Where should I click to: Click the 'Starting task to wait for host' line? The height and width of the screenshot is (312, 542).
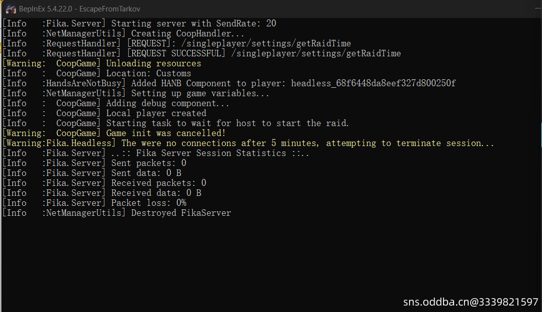[x=227, y=123]
